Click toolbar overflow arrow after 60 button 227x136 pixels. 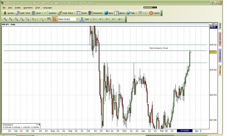126,21
